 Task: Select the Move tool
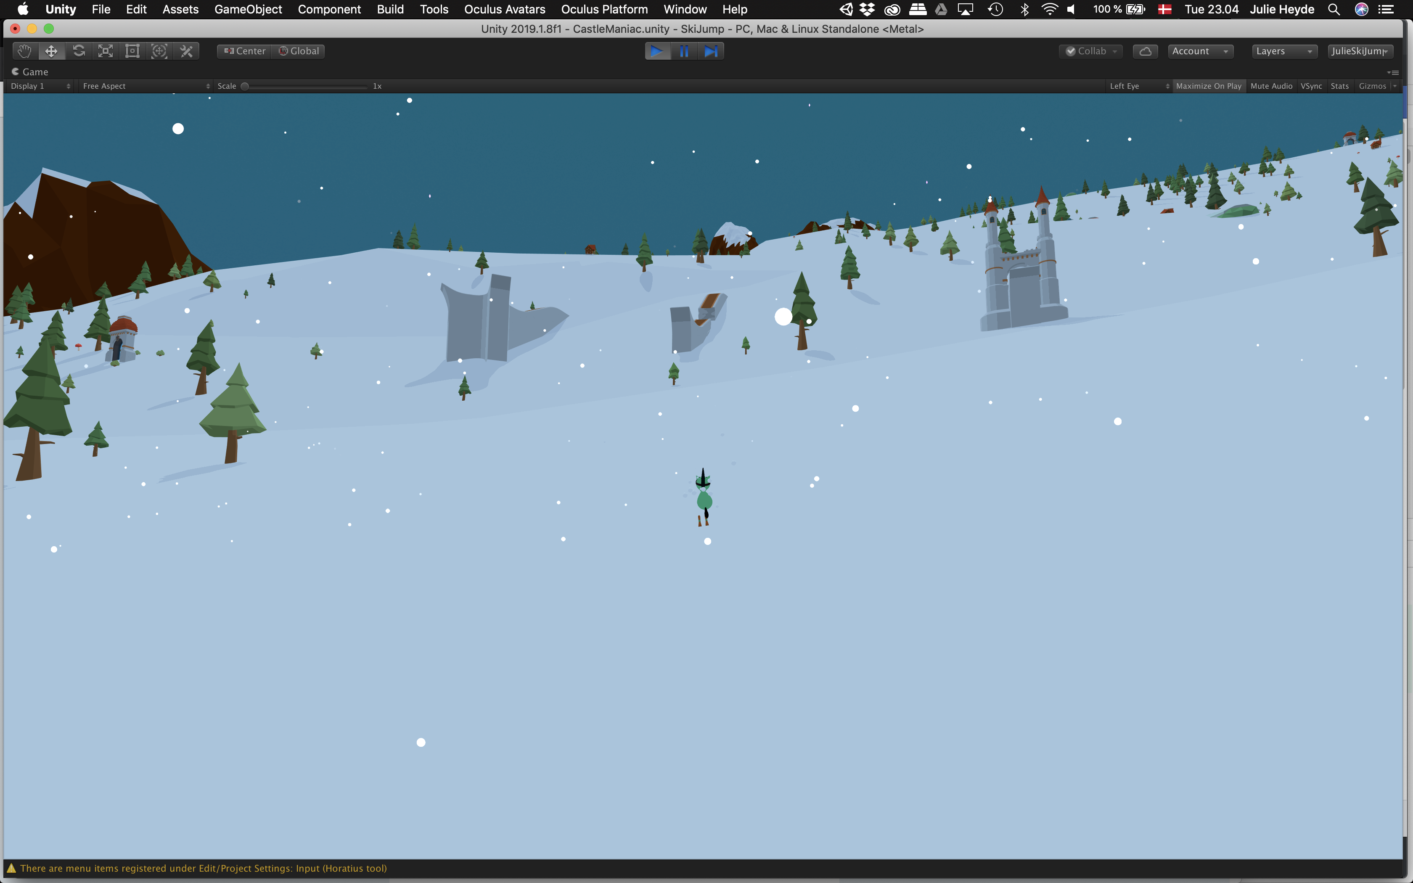[51, 51]
